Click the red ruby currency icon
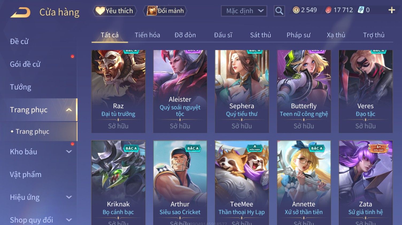The height and width of the screenshot is (225, 402). click(328, 10)
